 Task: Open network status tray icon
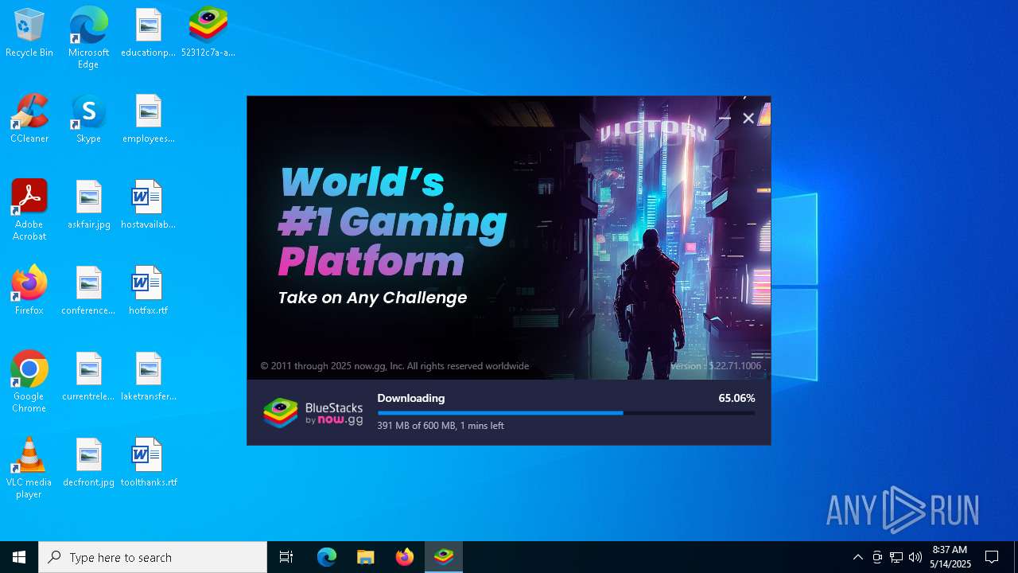pos(896,557)
